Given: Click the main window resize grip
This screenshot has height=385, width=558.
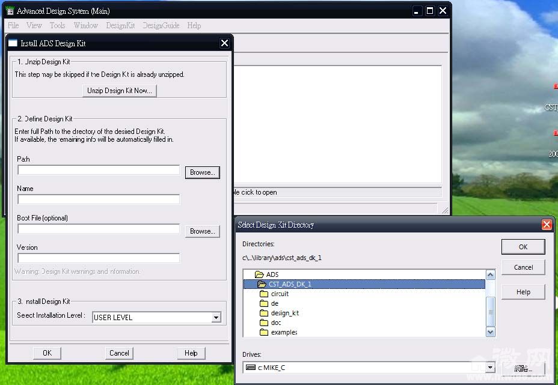Looking at the screenshot, I should pos(445,210).
